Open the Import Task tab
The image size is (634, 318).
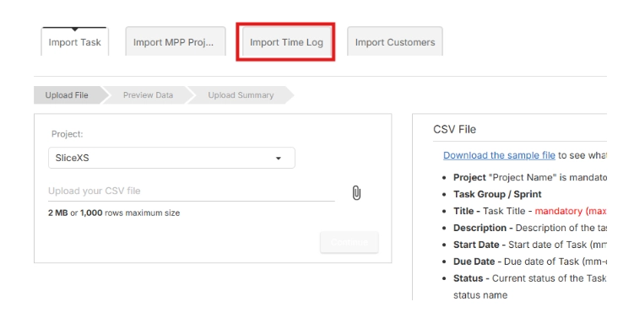point(75,41)
